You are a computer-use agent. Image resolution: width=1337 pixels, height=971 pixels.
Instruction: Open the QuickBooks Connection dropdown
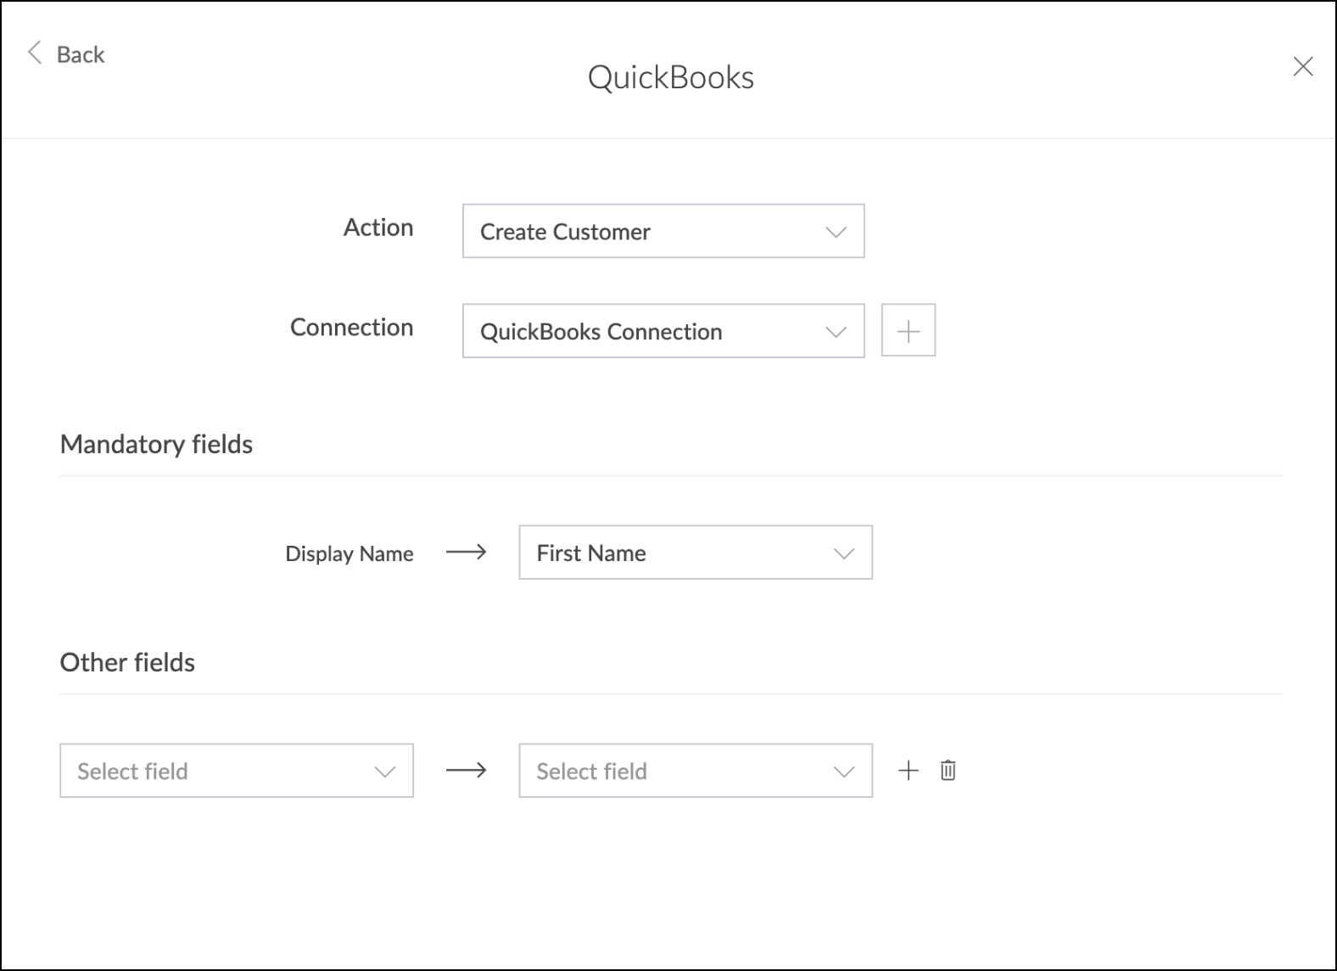pyautogui.click(x=663, y=331)
